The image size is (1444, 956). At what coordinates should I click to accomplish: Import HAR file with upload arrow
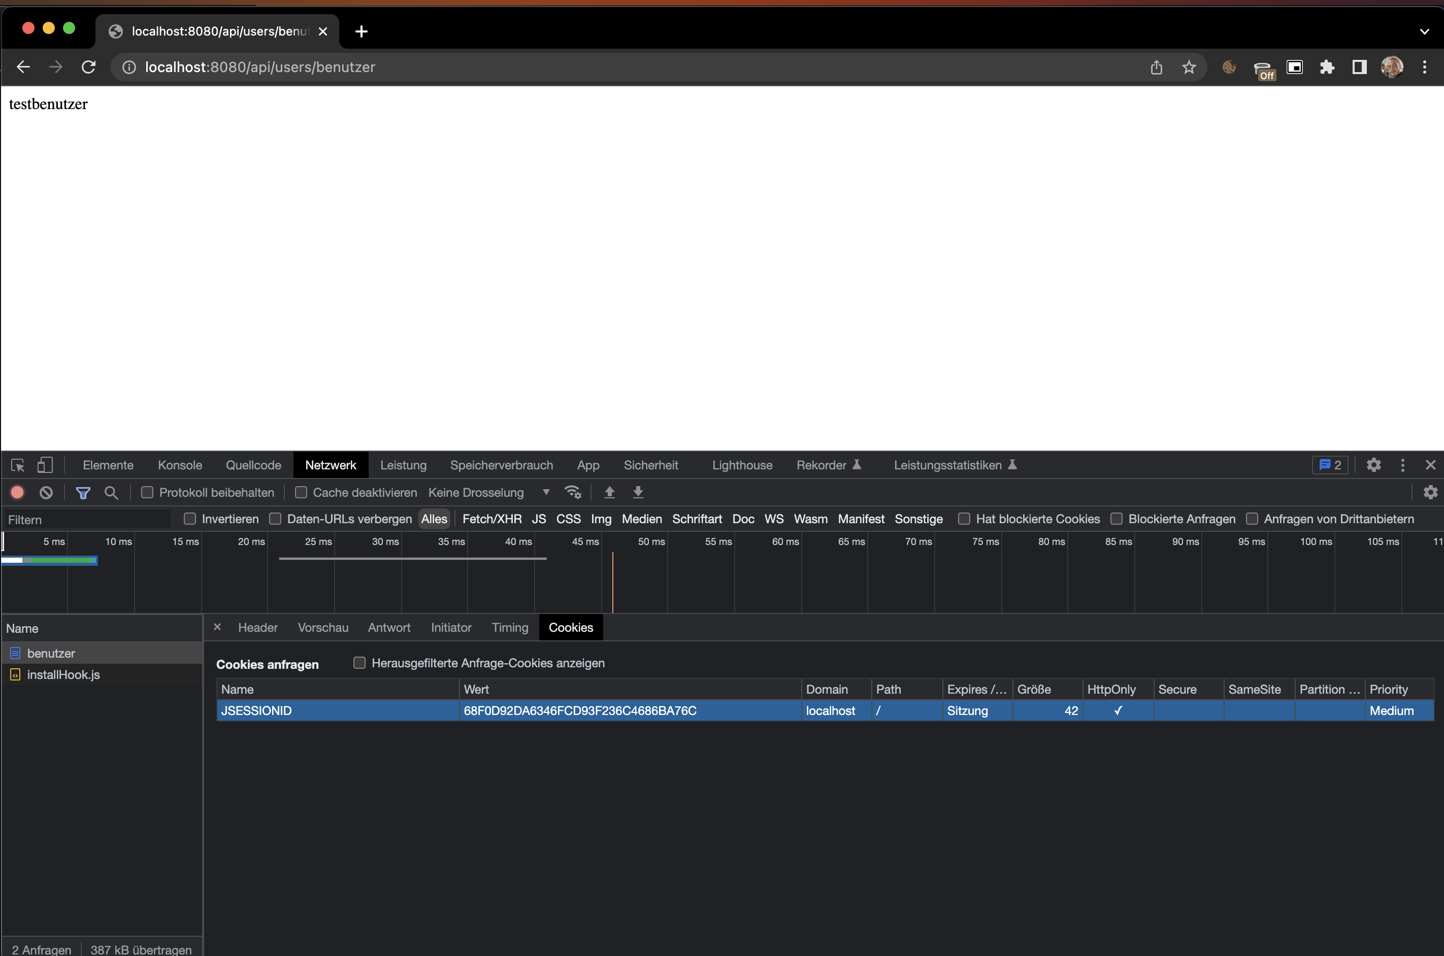tap(609, 492)
